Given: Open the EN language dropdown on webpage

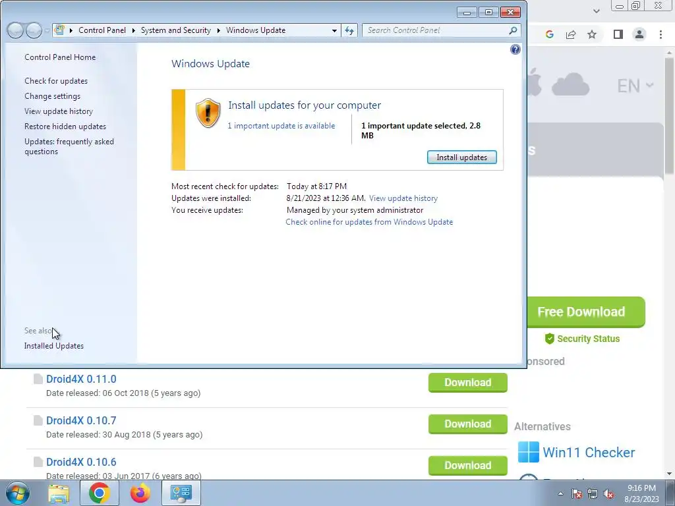Looking at the screenshot, I should coord(635,86).
